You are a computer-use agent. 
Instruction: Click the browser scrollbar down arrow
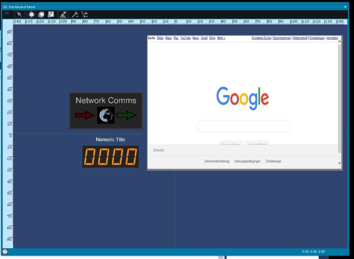pos(340,163)
